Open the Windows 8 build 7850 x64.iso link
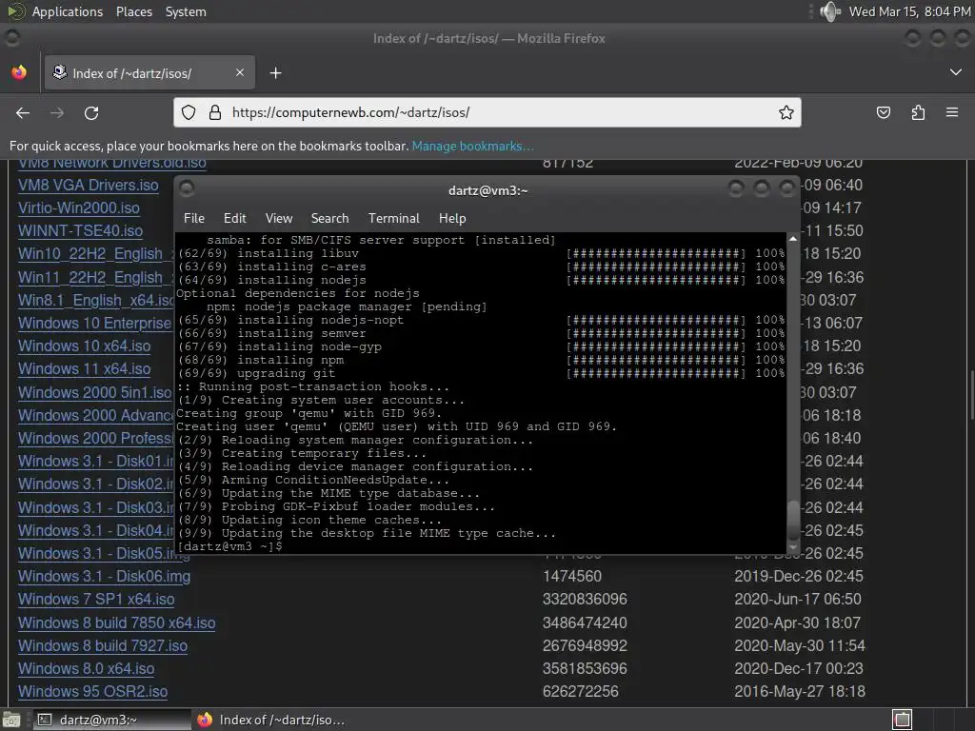The height and width of the screenshot is (731, 975). [x=117, y=622]
